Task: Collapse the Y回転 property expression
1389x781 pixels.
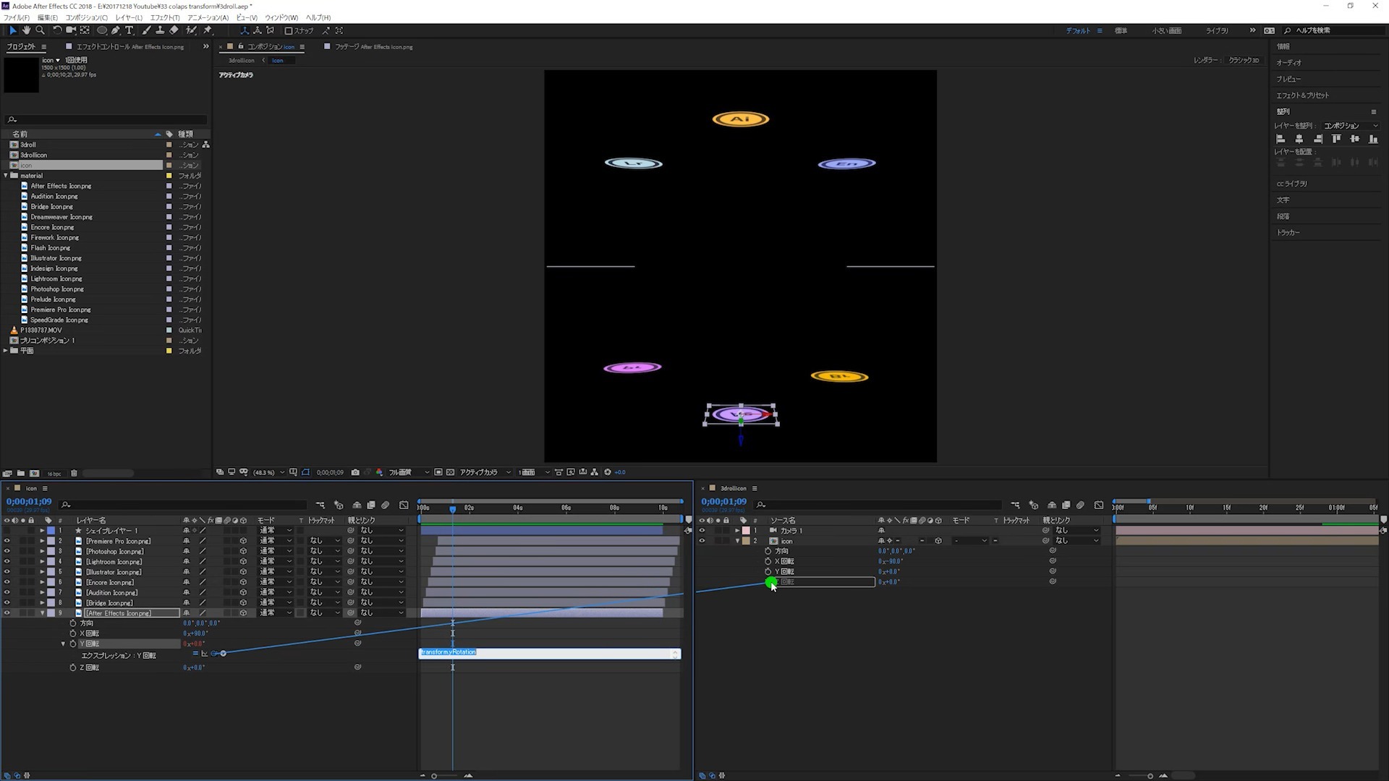Action: tap(63, 644)
